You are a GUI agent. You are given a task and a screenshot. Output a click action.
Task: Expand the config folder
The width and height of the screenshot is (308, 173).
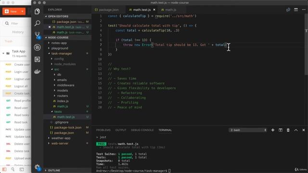[59, 59]
